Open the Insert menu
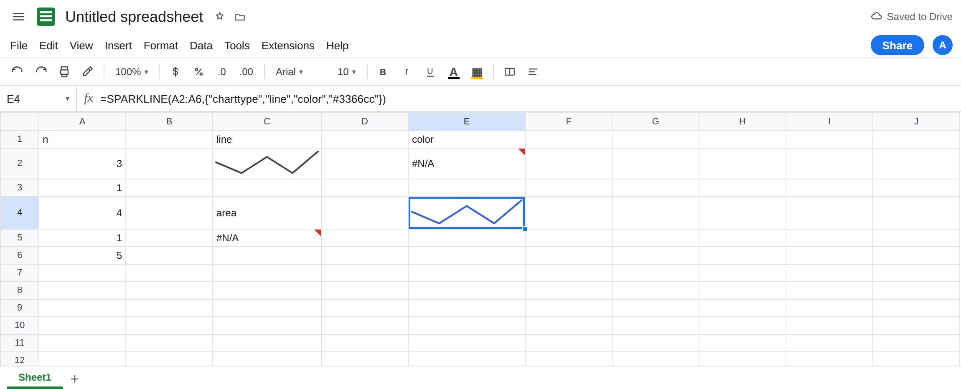Image resolution: width=961 pixels, height=389 pixels. coord(118,45)
